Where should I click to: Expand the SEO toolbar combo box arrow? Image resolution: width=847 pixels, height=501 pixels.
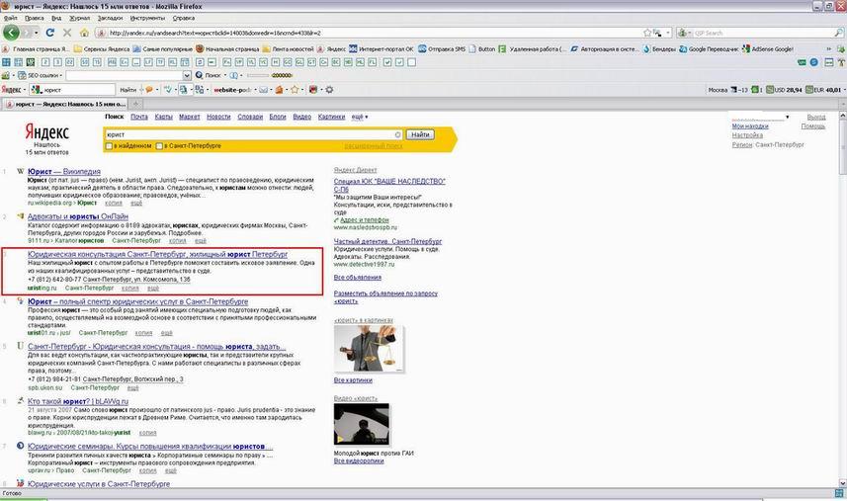[187, 75]
